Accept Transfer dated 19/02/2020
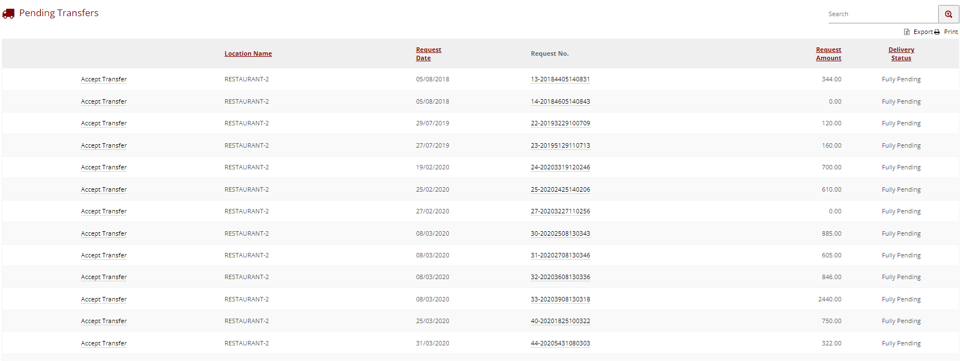The width and height of the screenshot is (960, 361). (x=104, y=168)
